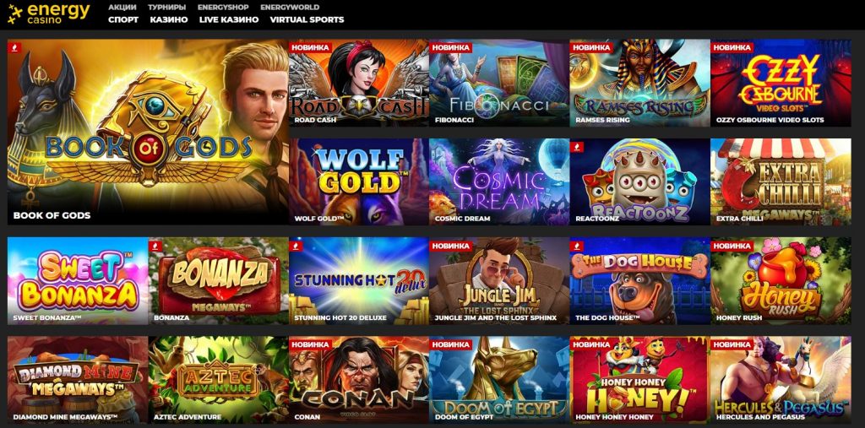The image size is (865, 428).
Task: Open the Conan game thumbnail
Action: click(x=358, y=380)
